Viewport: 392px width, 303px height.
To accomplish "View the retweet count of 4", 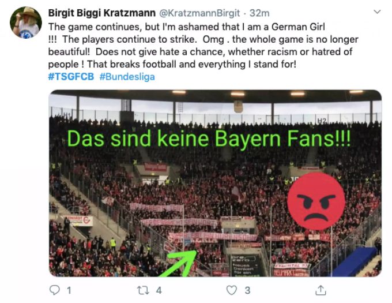I will [x=159, y=290].
